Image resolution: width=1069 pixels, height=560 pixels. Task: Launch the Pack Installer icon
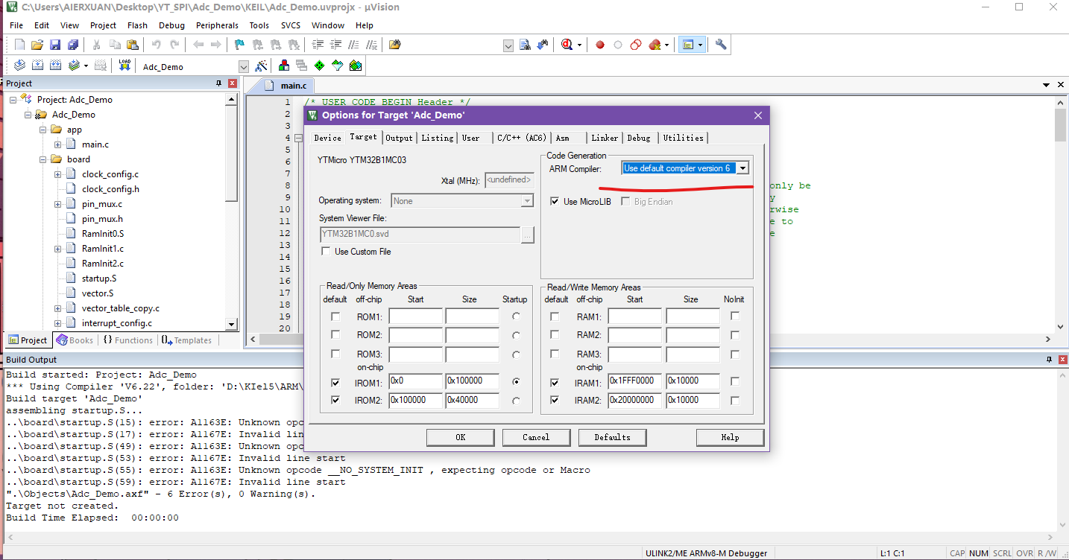click(356, 66)
